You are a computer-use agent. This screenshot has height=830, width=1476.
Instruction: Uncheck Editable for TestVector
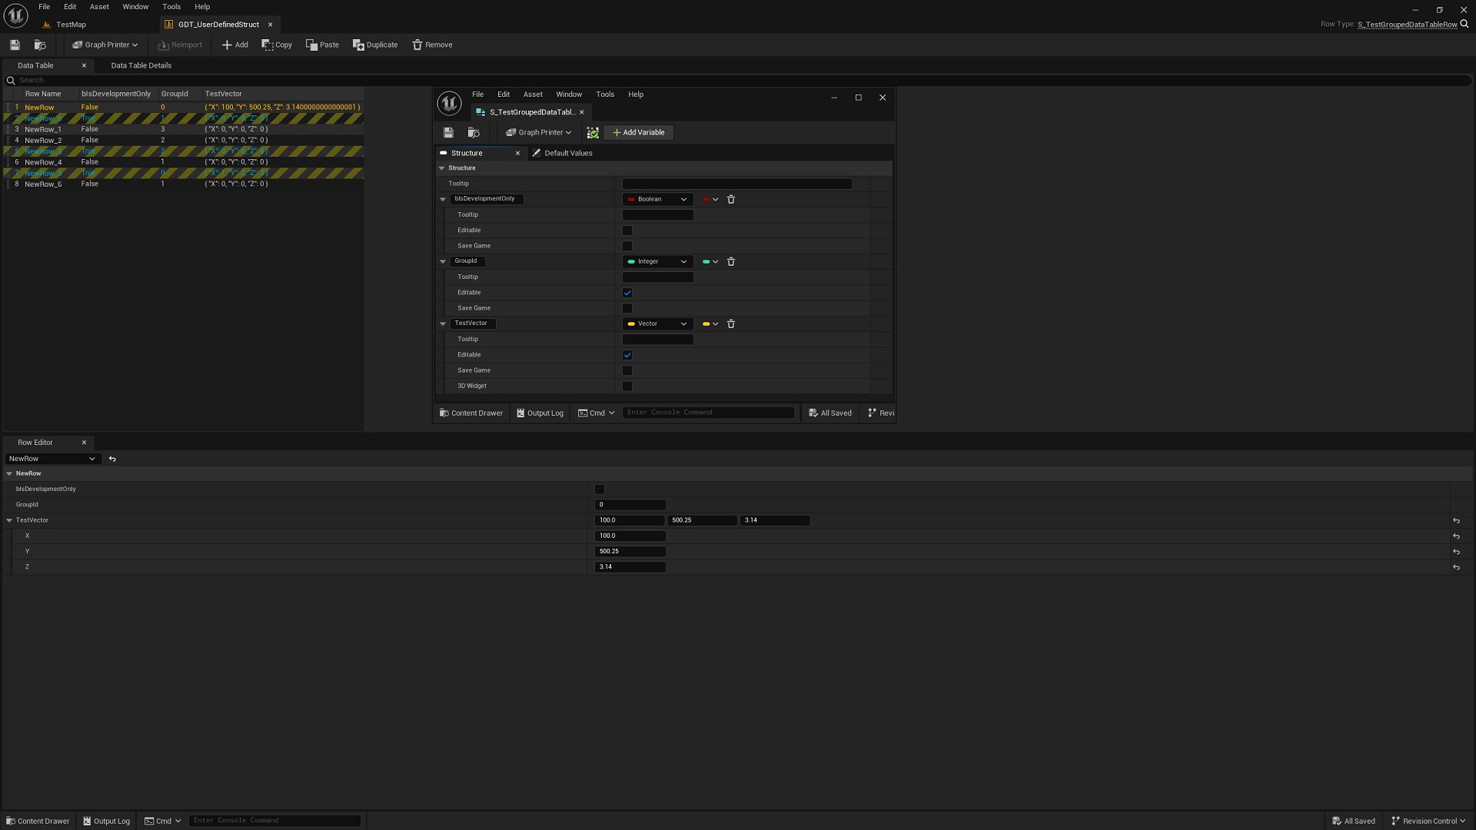[627, 355]
